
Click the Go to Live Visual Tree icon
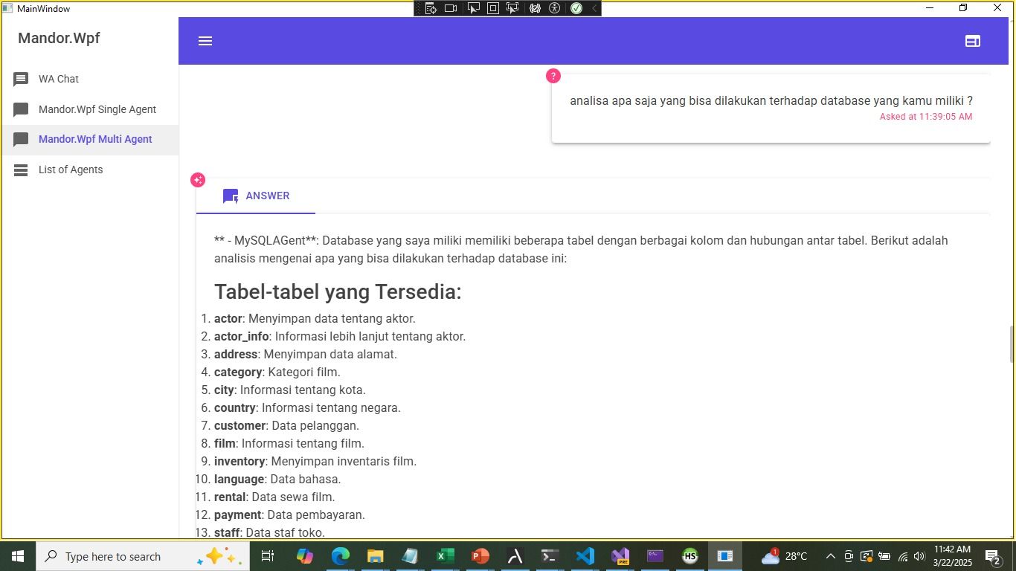point(431,8)
